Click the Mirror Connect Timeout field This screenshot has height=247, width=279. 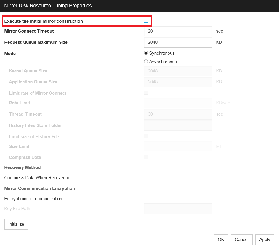[x=178, y=31]
